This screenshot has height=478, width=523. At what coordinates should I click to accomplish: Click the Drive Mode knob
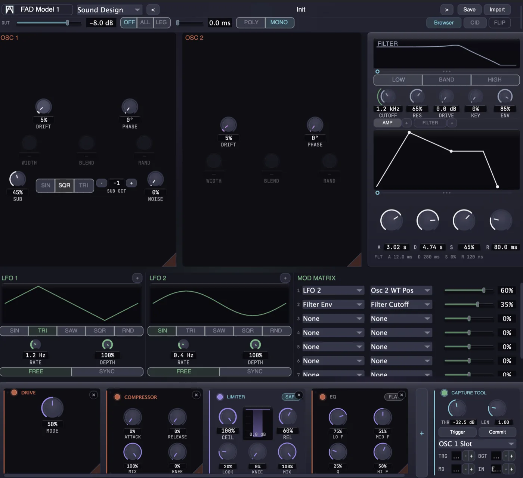tap(52, 408)
